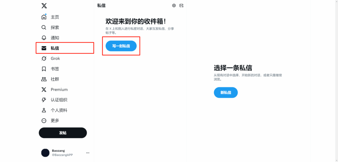This screenshot has height=162, width=338.
Task: Open the Grok icon
Action: click(x=44, y=59)
